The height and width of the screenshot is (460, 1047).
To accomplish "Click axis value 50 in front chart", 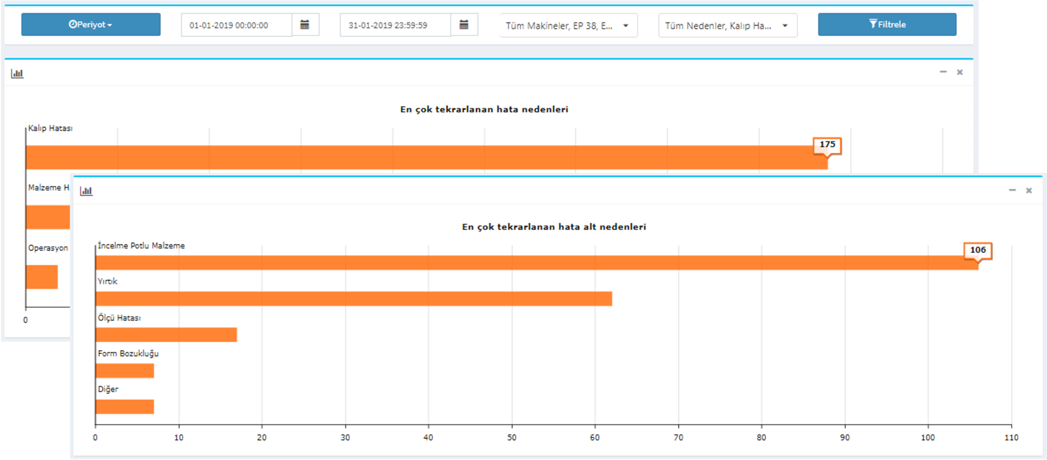I will (x=512, y=438).
